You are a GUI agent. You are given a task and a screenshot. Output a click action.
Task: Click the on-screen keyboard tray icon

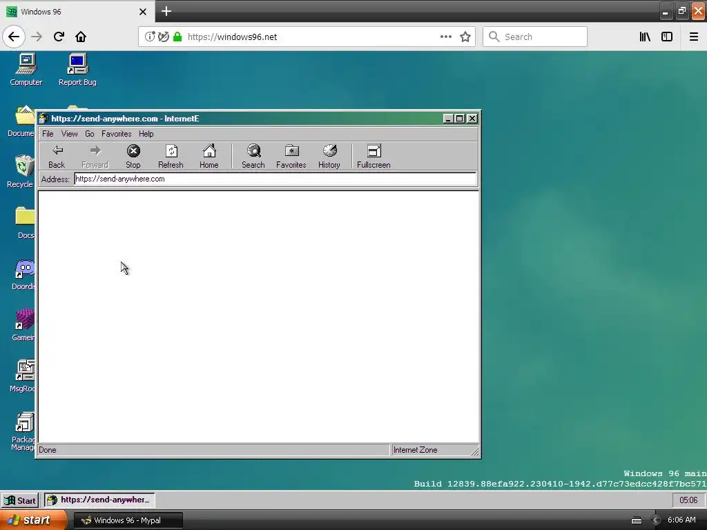(x=636, y=520)
